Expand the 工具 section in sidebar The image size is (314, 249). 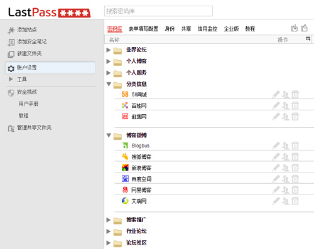pyautogui.click(x=11, y=79)
